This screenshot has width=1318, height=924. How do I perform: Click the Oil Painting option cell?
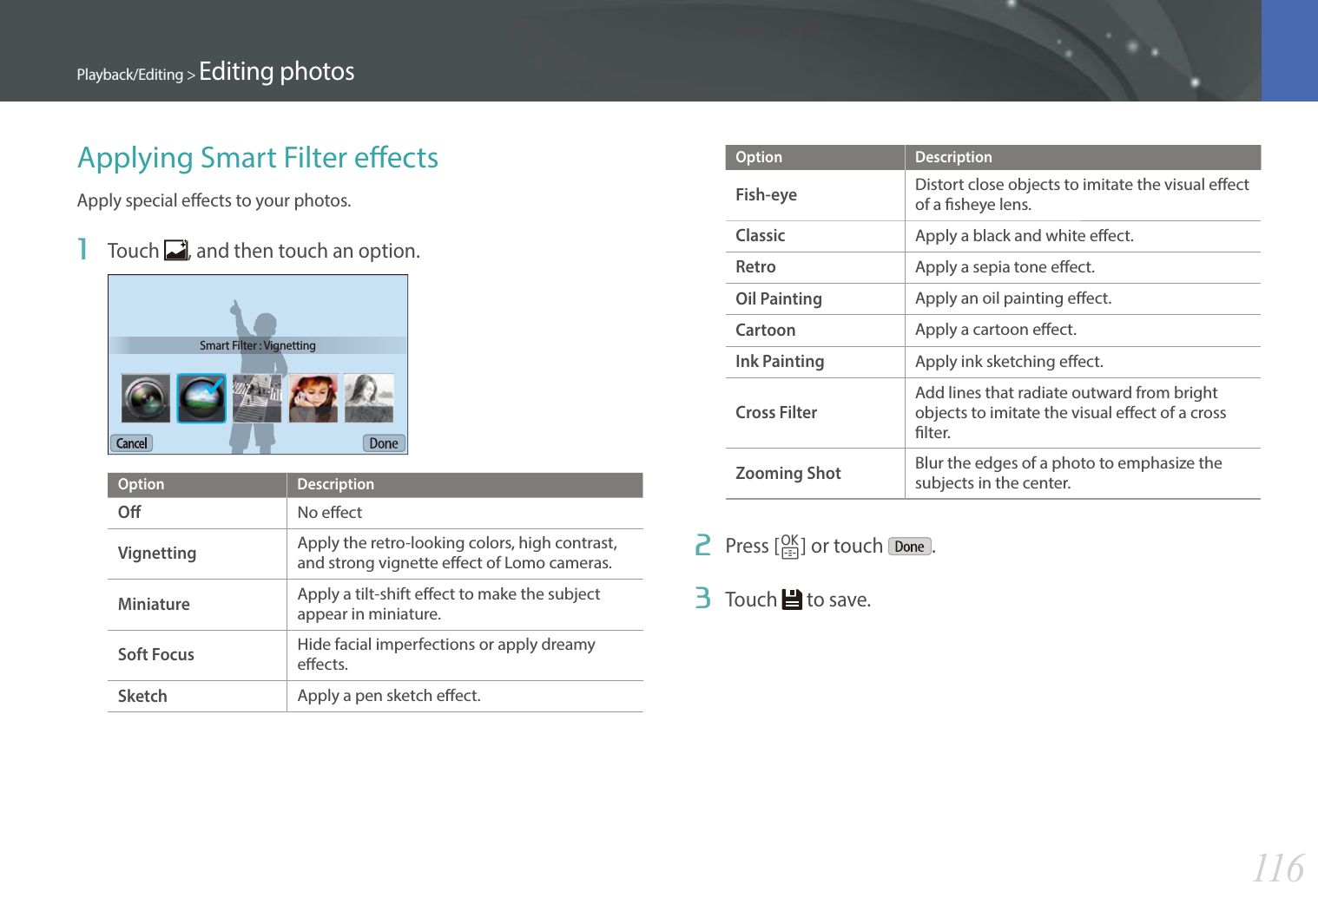pos(815,298)
